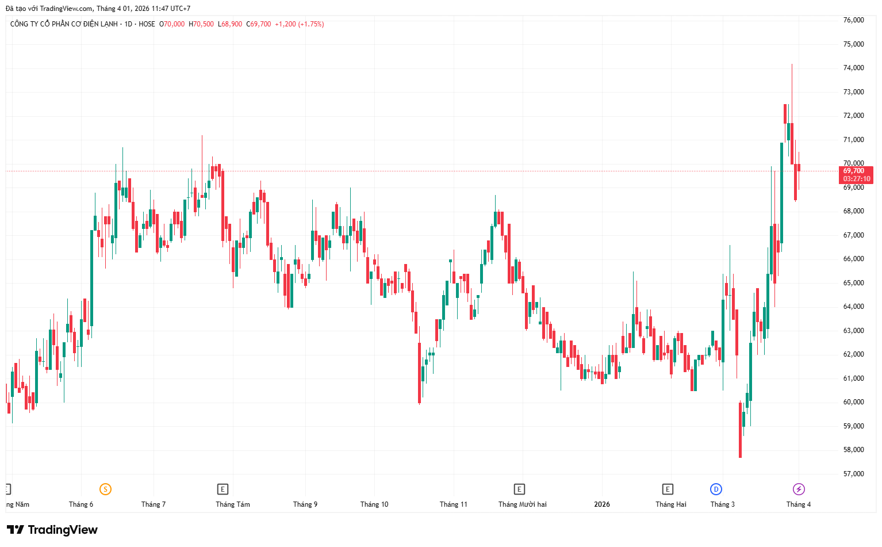882x547 pixels.
Task: Select earnings E marker above Tháng Hai
Action: coord(668,489)
